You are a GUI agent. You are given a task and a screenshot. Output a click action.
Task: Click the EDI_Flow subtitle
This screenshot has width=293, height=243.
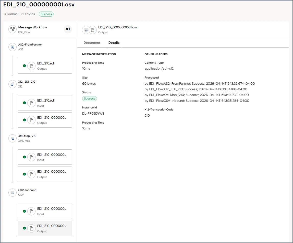24,32
